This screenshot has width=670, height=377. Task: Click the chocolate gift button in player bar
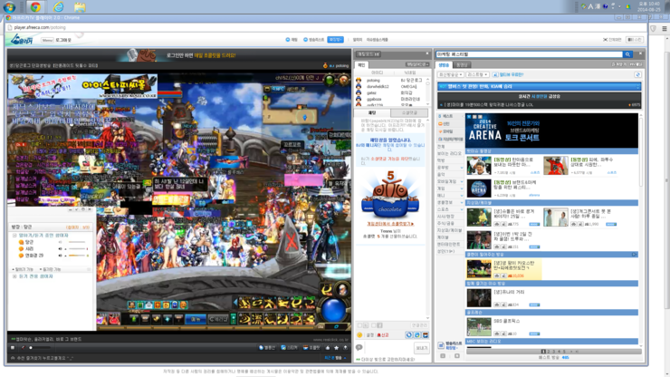pos(311,348)
